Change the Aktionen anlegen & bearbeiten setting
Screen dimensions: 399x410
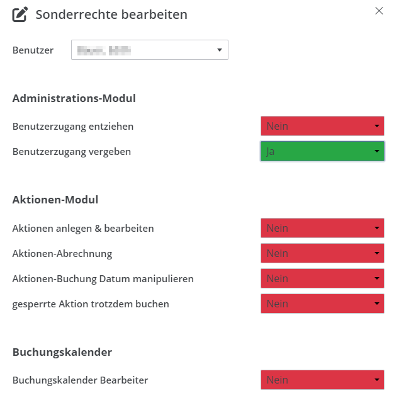pyautogui.click(x=322, y=228)
